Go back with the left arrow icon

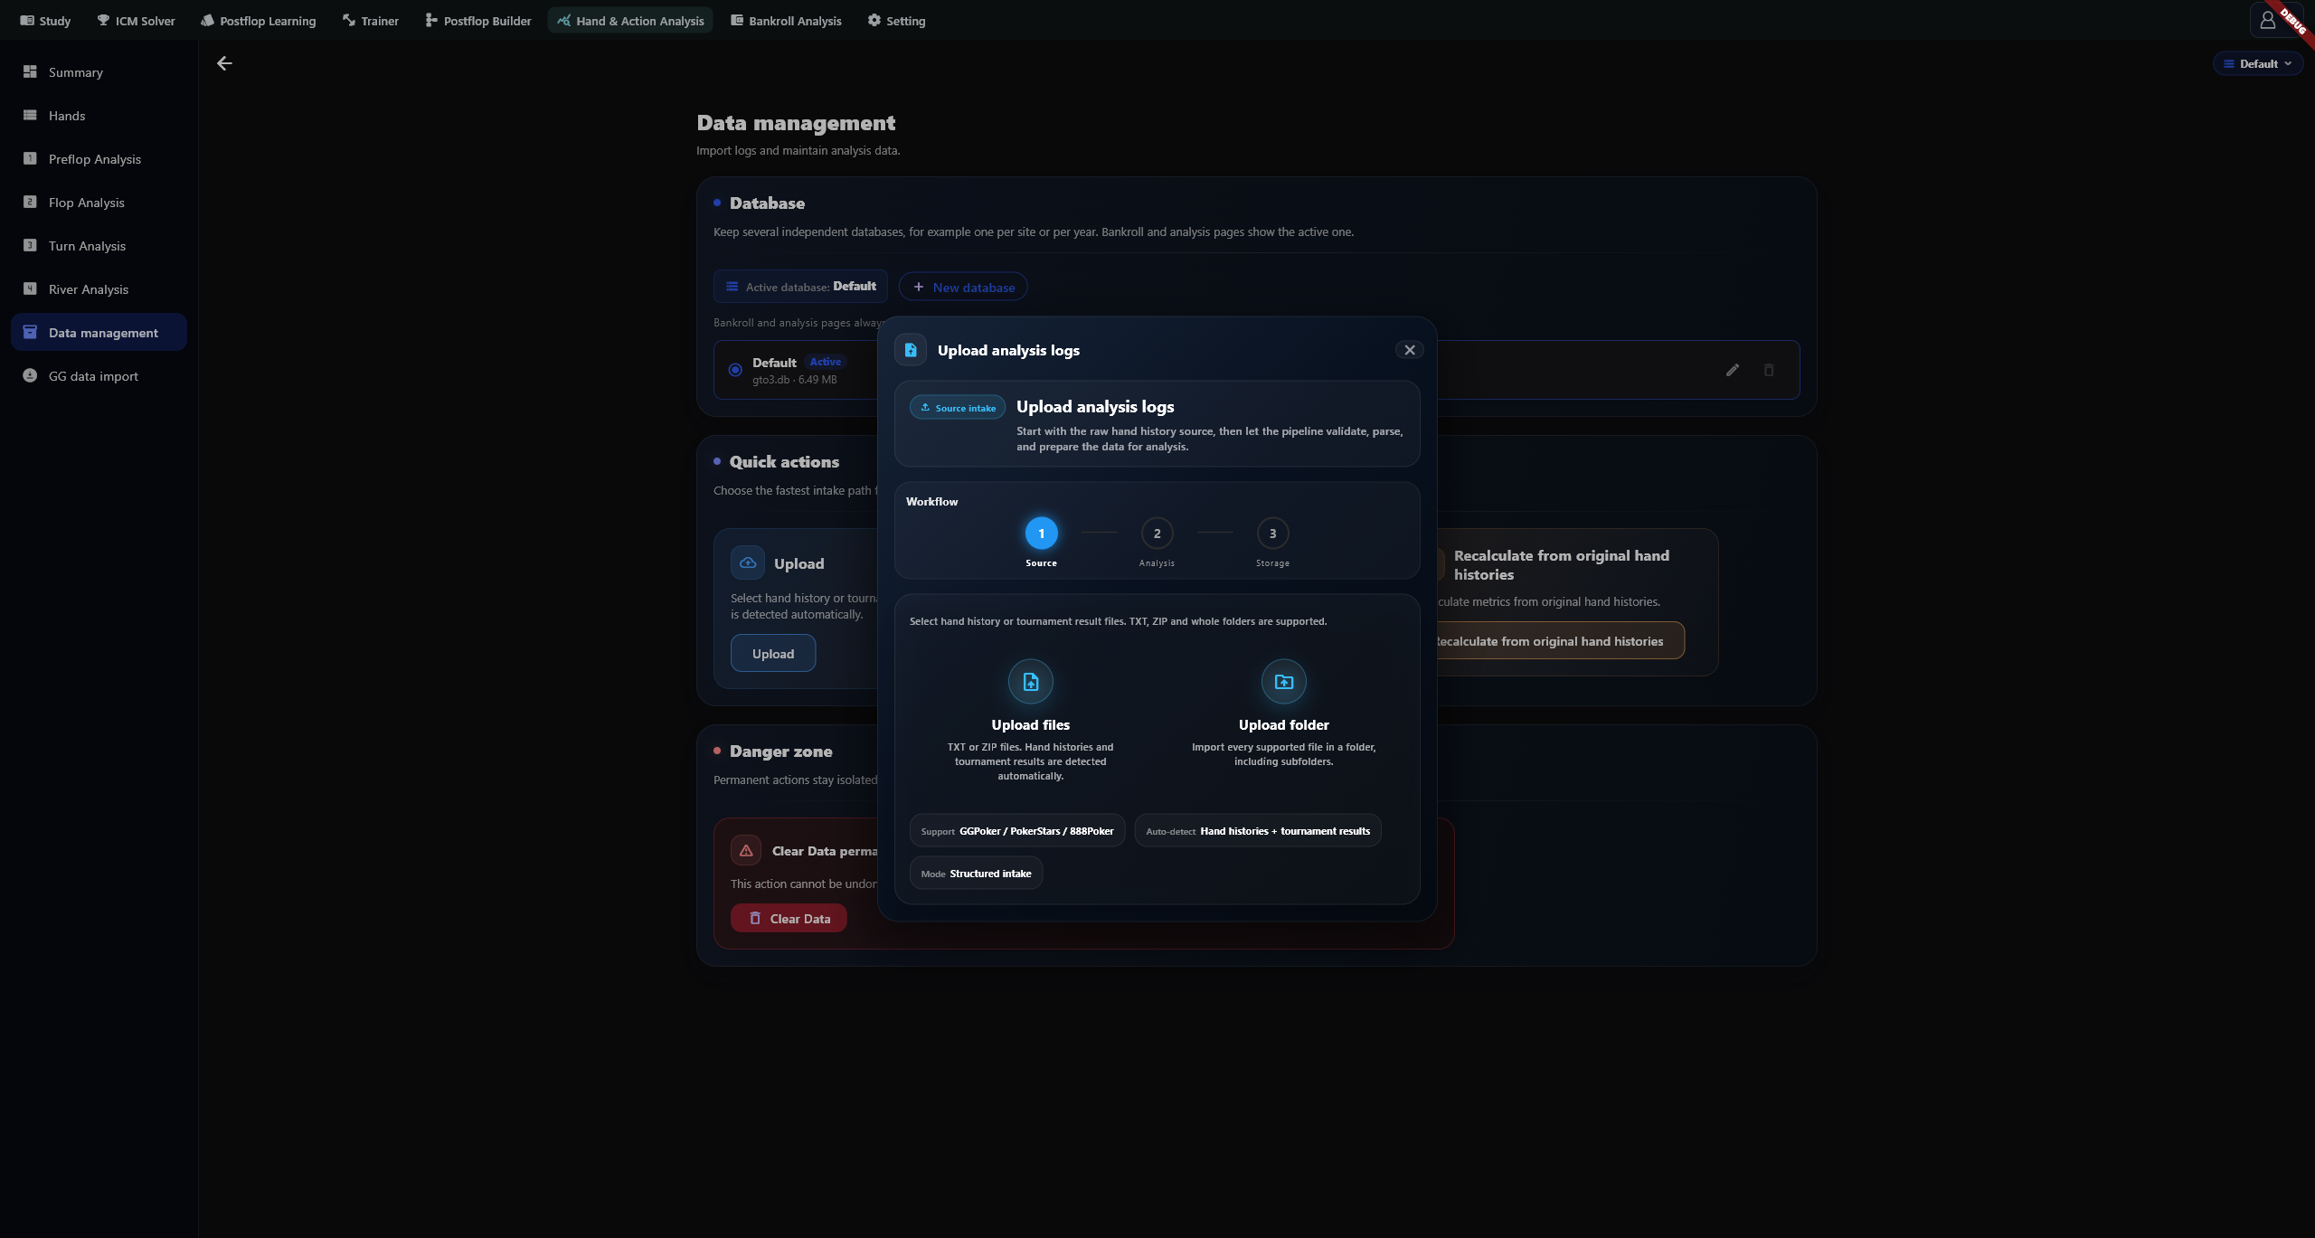[x=224, y=63]
